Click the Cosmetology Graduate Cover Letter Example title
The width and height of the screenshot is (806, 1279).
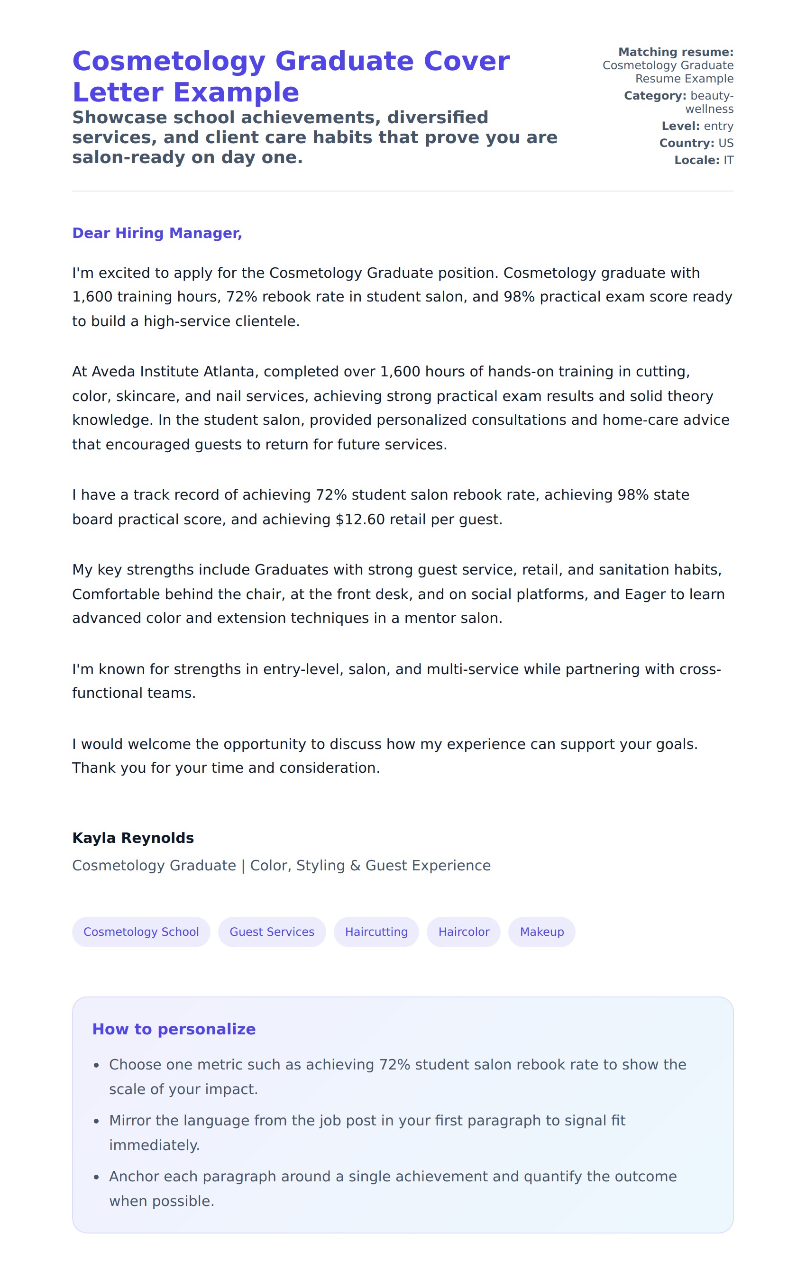291,76
